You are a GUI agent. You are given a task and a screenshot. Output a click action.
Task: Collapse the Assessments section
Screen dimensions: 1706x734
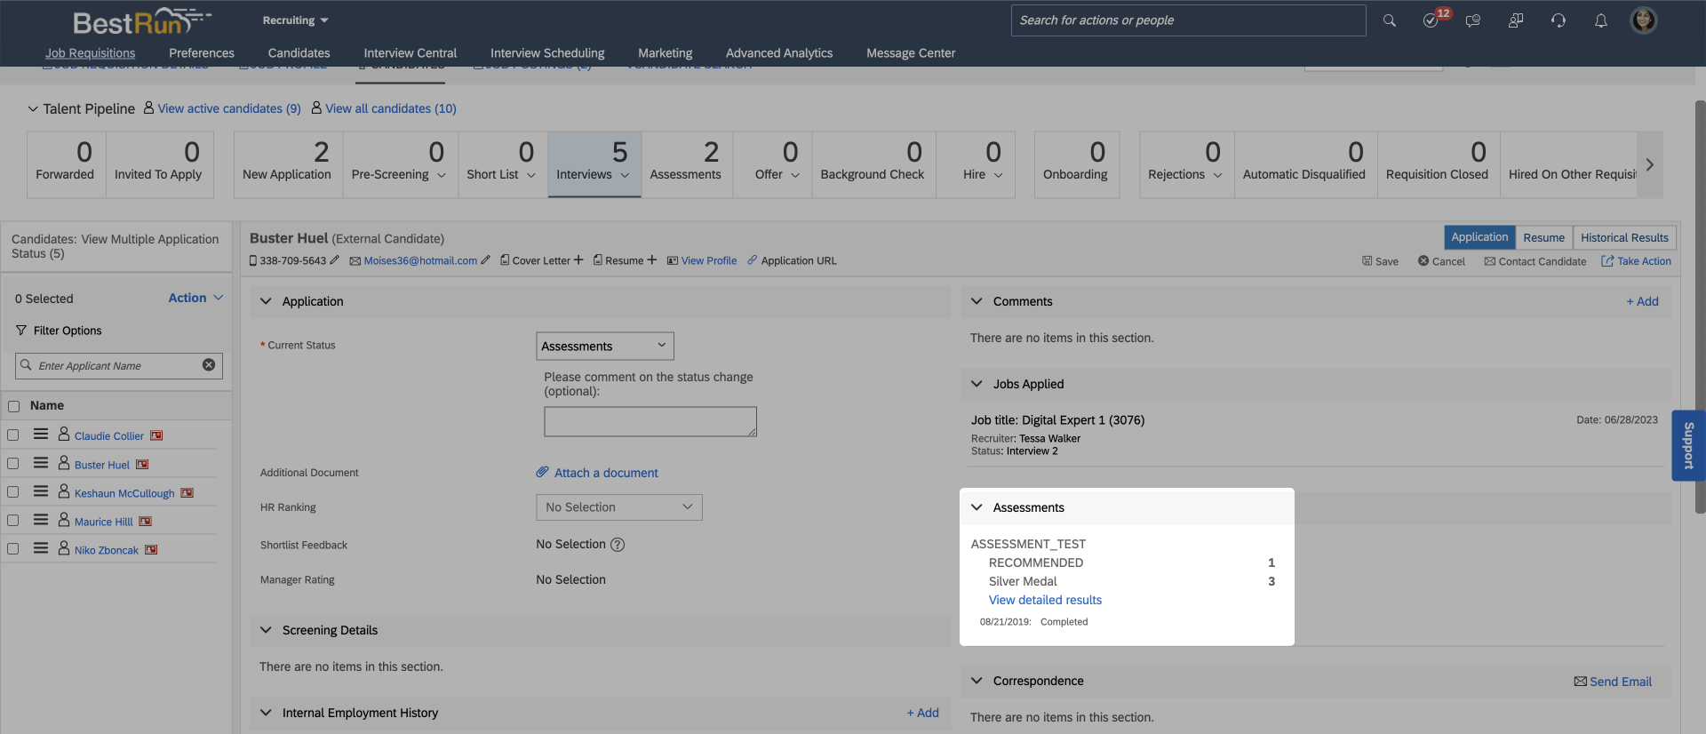coord(977,507)
